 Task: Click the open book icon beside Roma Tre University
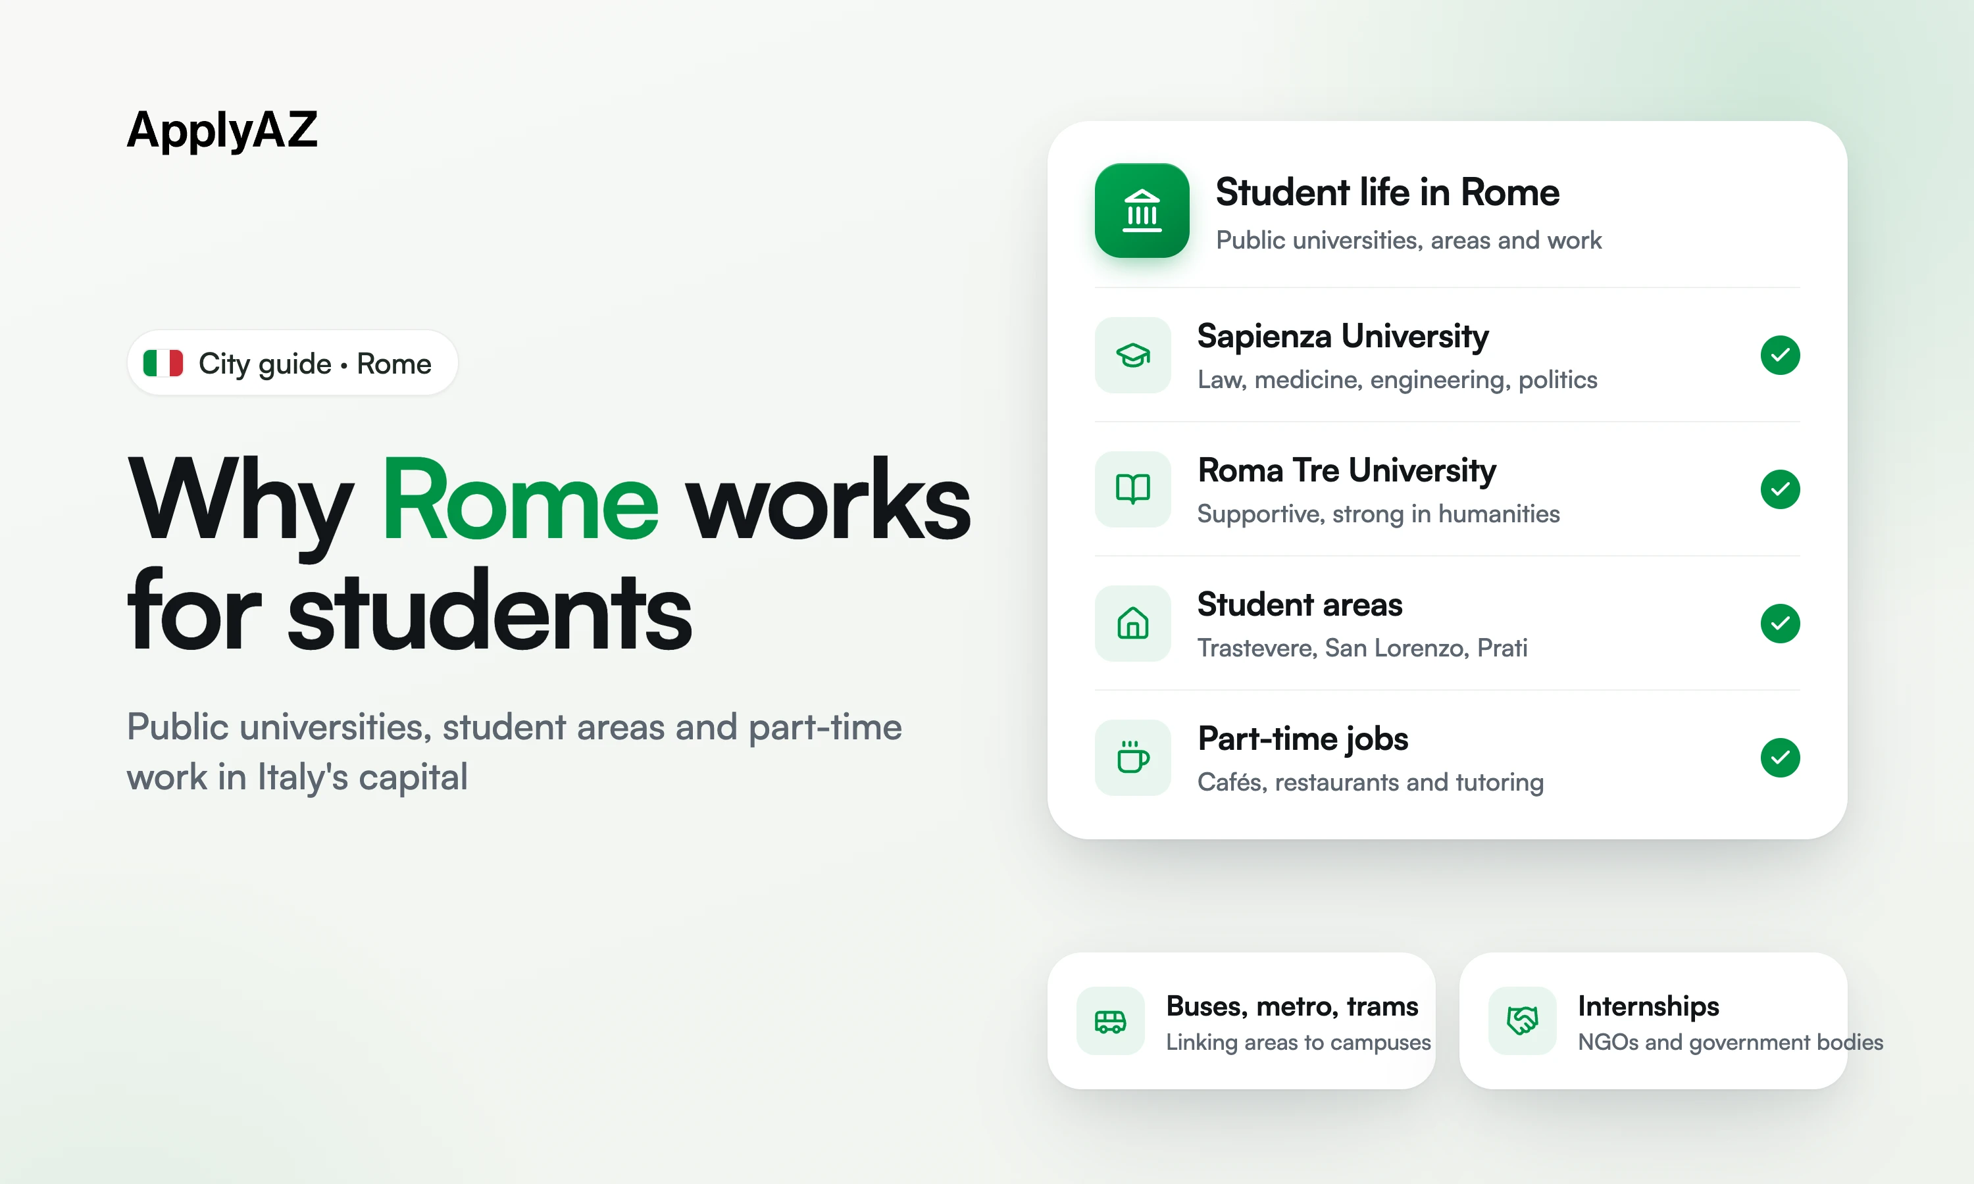point(1132,489)
